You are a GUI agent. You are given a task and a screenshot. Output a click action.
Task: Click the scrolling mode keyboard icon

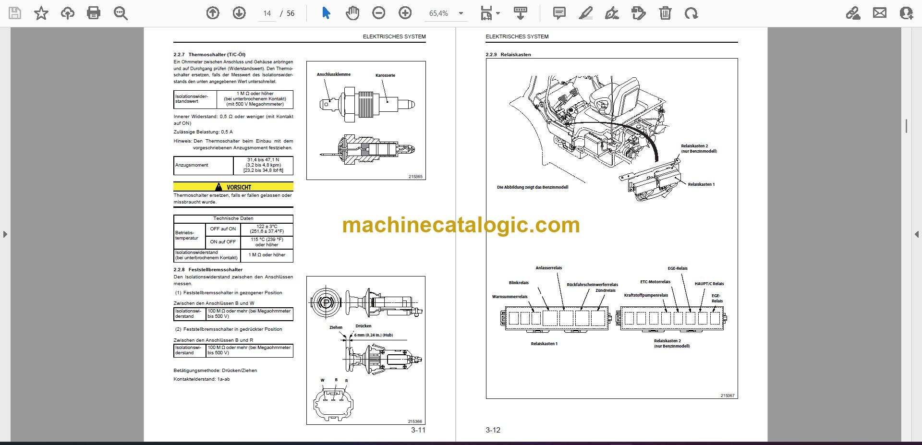click(x=521, y=13)
